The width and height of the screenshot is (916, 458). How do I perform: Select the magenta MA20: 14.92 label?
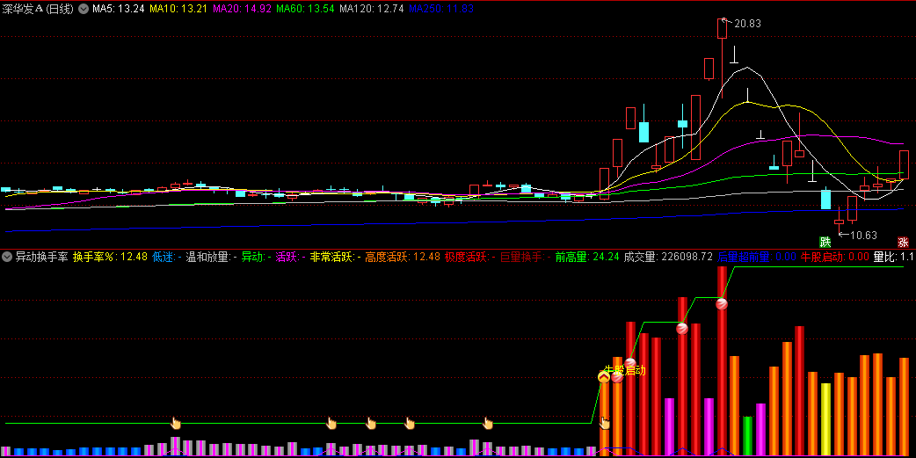241,9
